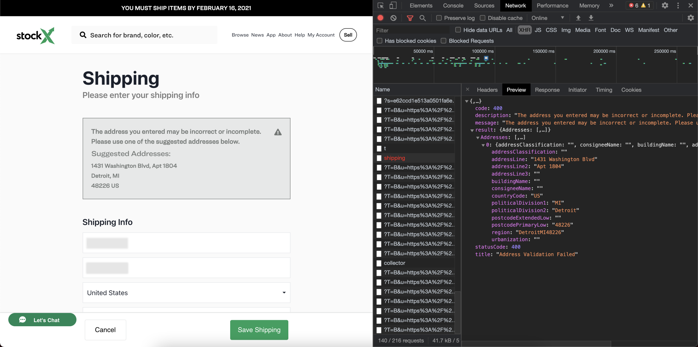
Task: Enable Preserve log checkbox
Action: [x=439, y=18]
